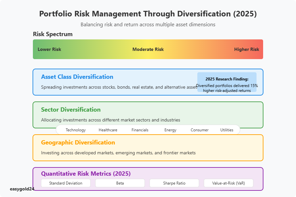Select the Healthcare sector chip
Image resolution: width=296 pixels, height=197 pixels.
point(108,130)
